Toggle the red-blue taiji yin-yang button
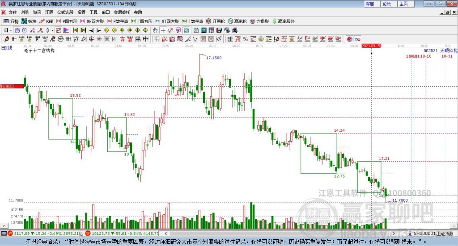 (x=350, y=39)
